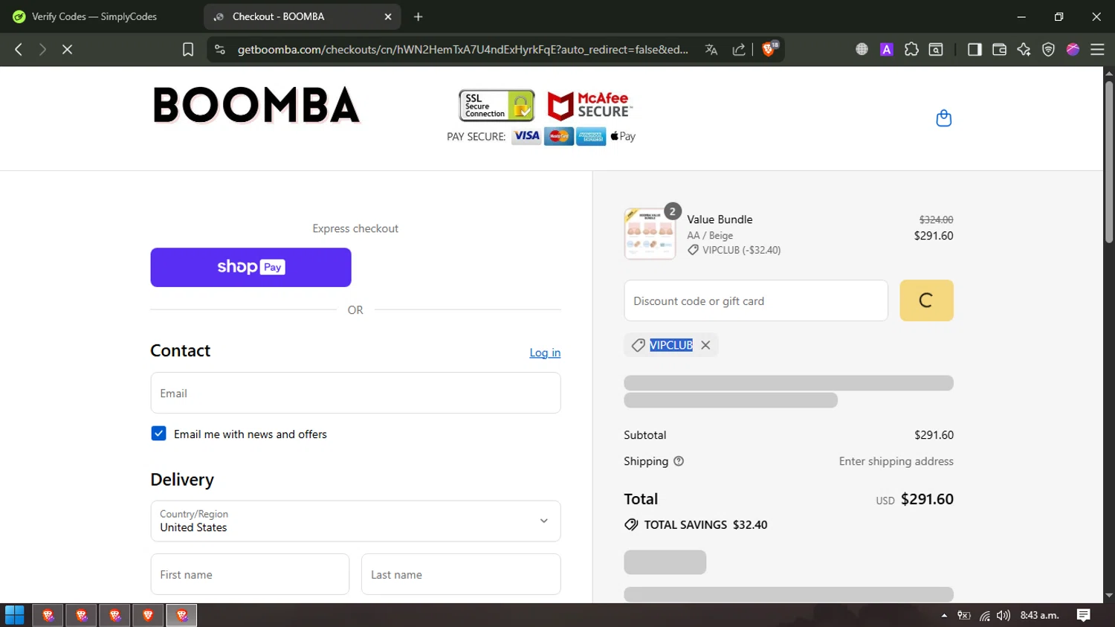Viewport: 1115px width, 627px height.
Task: Open the Value Bundle product thumbnail
Action: tap(650, 234)
